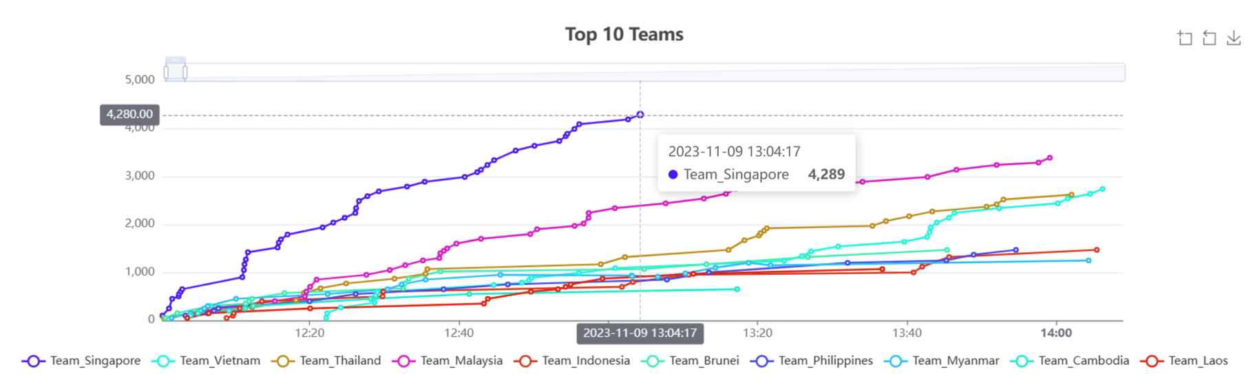Viewport: 1253px width, 391px height.
Task: Click the grip bar atop zoom slider window
Action: tap(176, 60)
